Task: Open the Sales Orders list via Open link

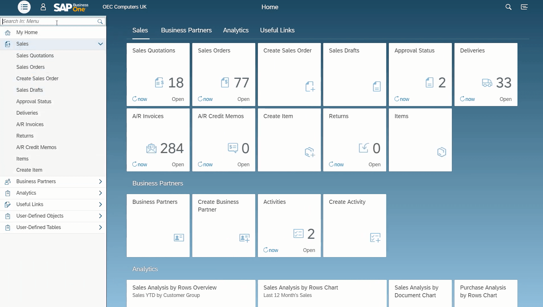Action: pyautogui.click(x=243, y=99)
